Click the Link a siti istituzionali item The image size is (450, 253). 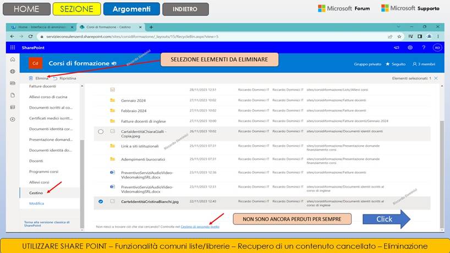point(140,146)
